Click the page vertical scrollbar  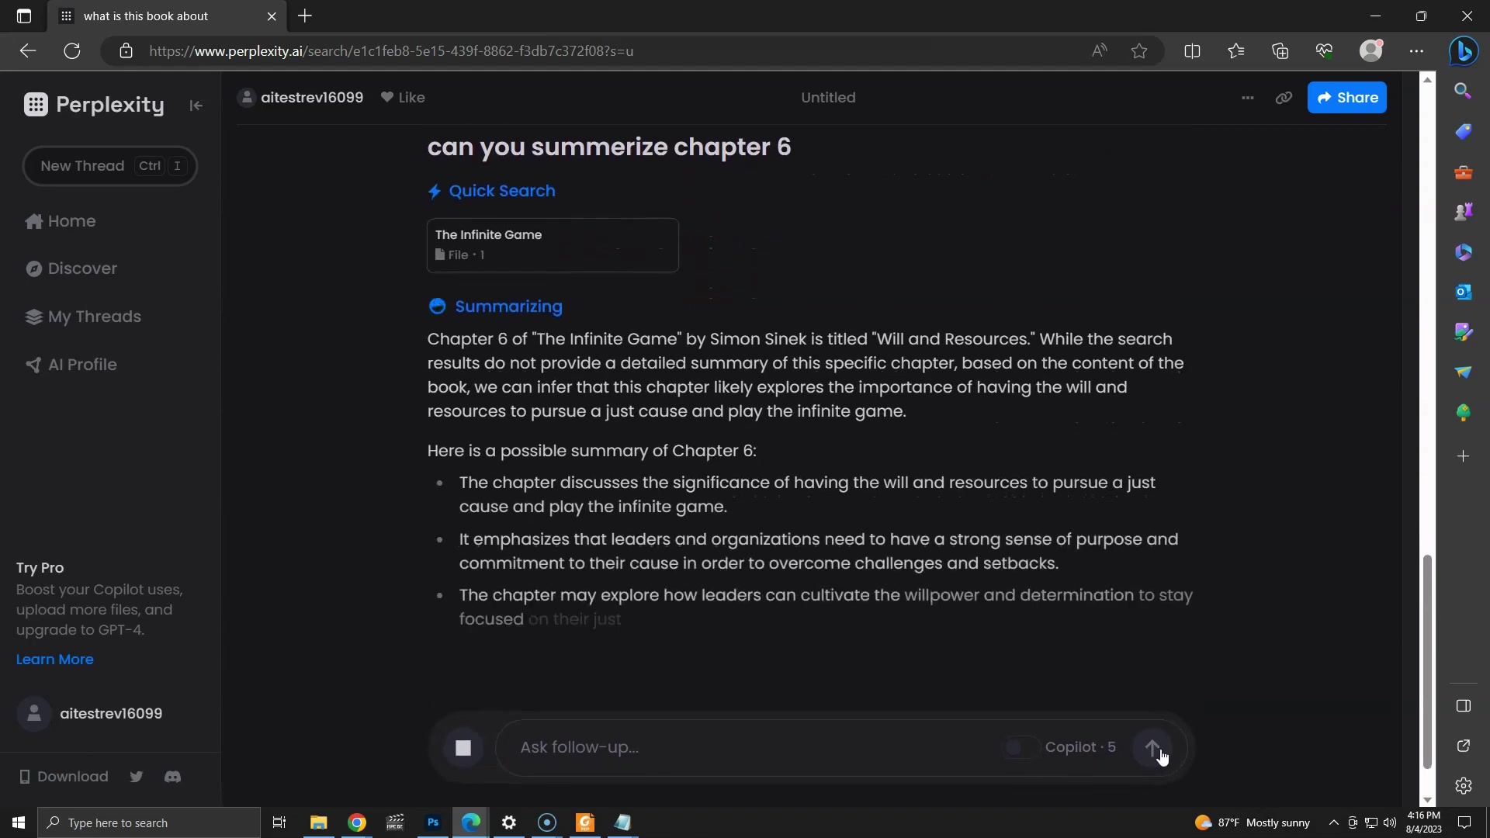click(x=1426, y=662)
